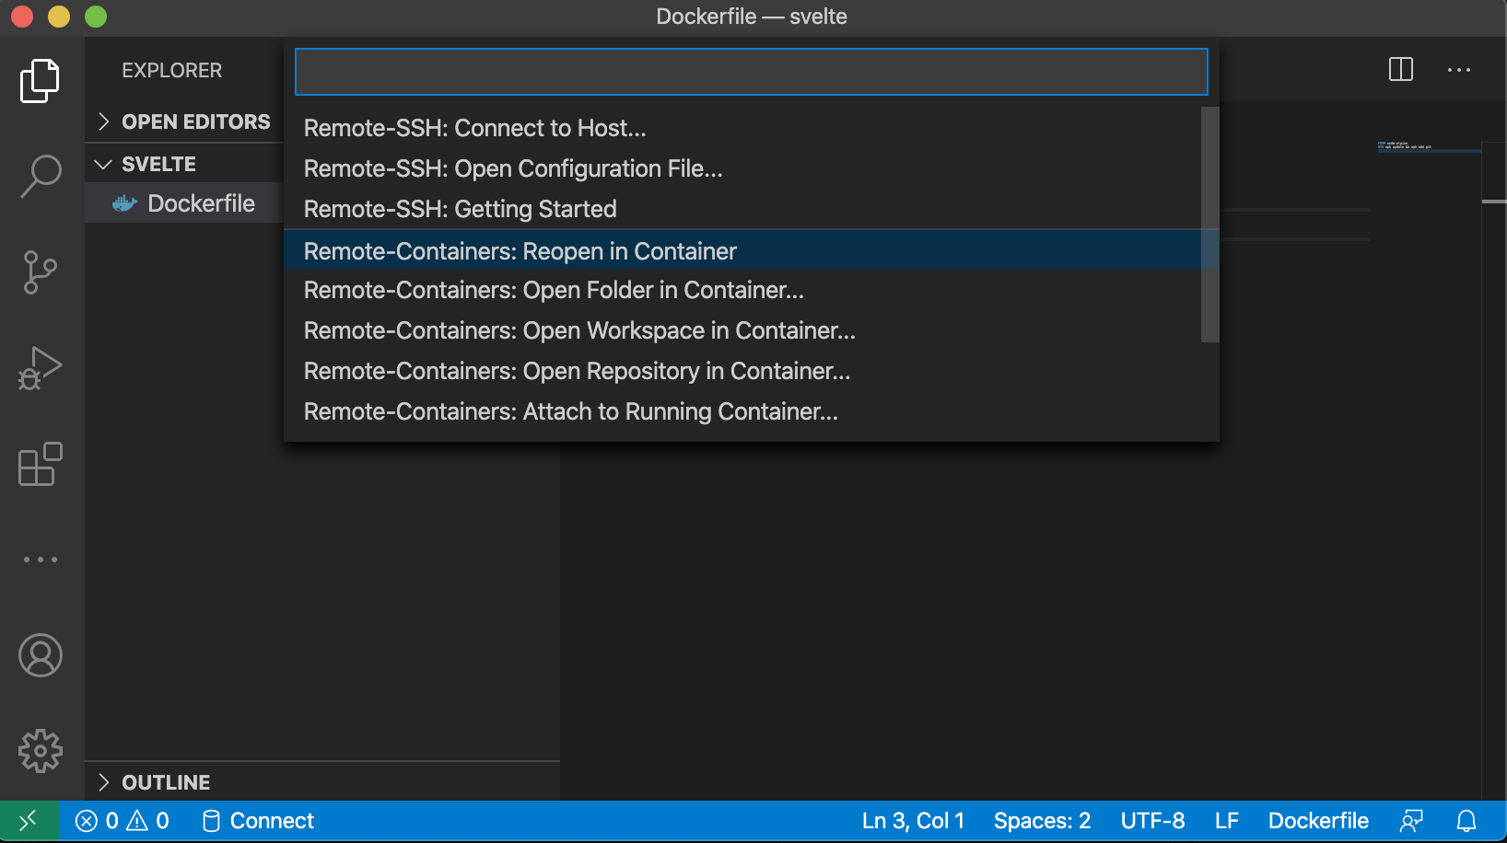Choose Remote-Containers: Open Folder in Container
This screenshot has width=1507, height=843.
pyautogui.click(x=742, y=290)
